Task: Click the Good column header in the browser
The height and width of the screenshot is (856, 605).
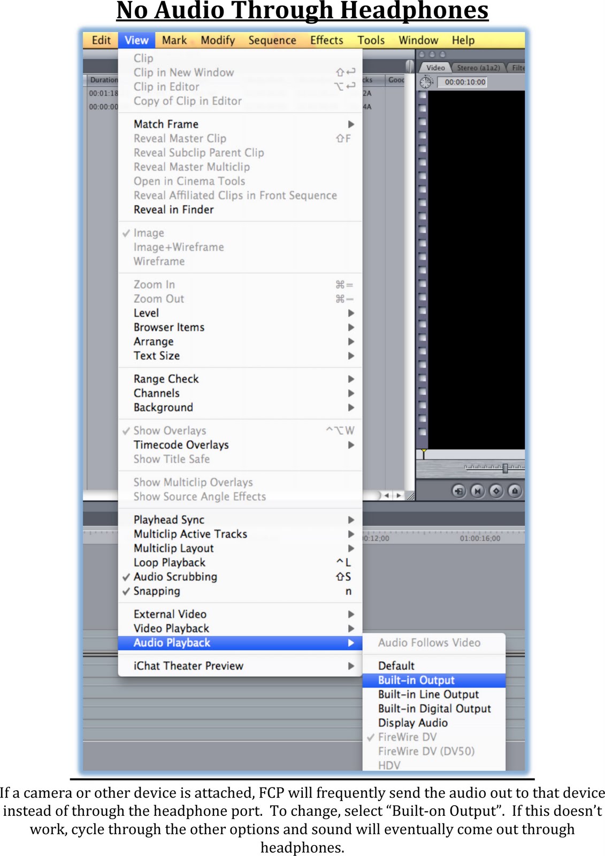Action: coord(395,80)
